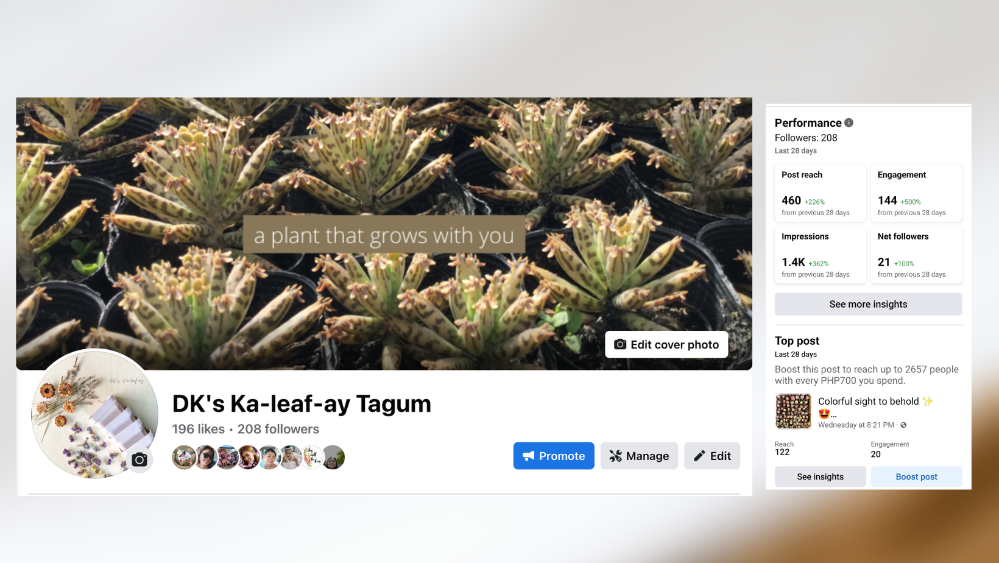
Task: Click the globe privacy icon on top post
Action: coord(903,425)
